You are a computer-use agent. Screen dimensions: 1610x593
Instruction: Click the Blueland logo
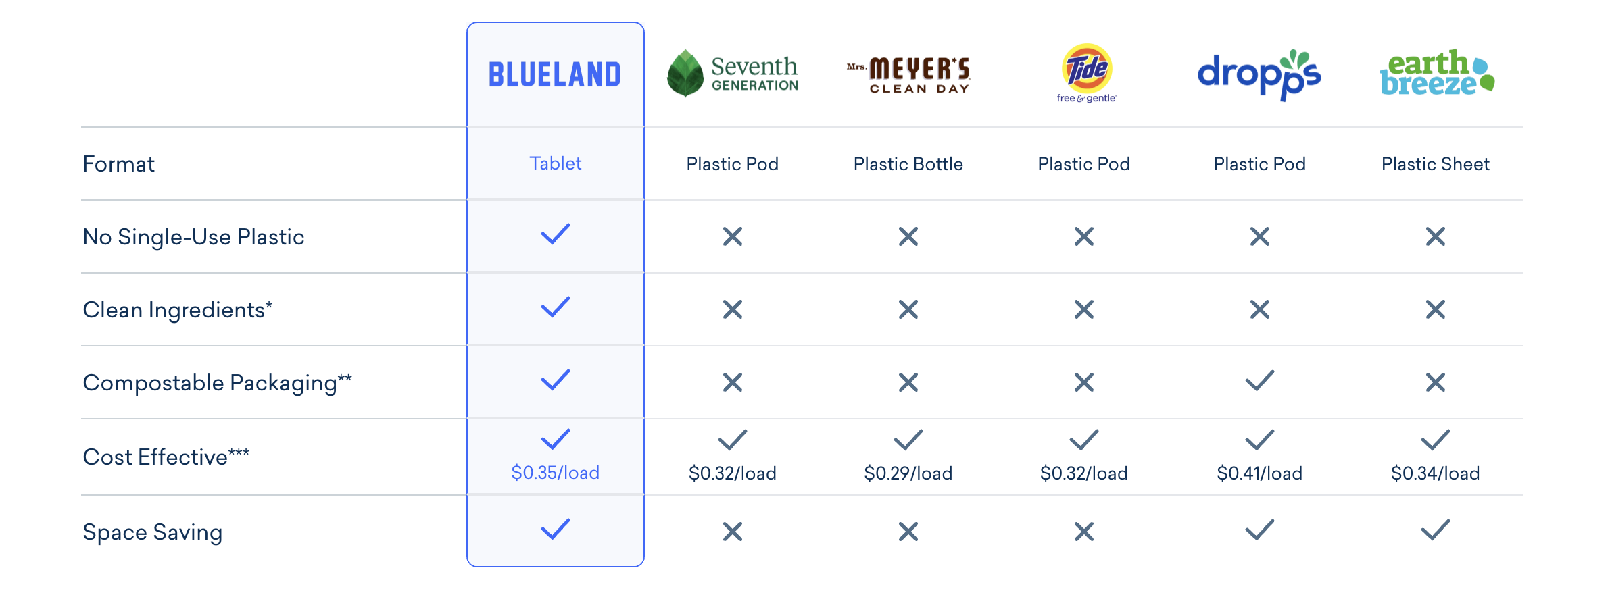pyautogui.click(x=554, y=74)
